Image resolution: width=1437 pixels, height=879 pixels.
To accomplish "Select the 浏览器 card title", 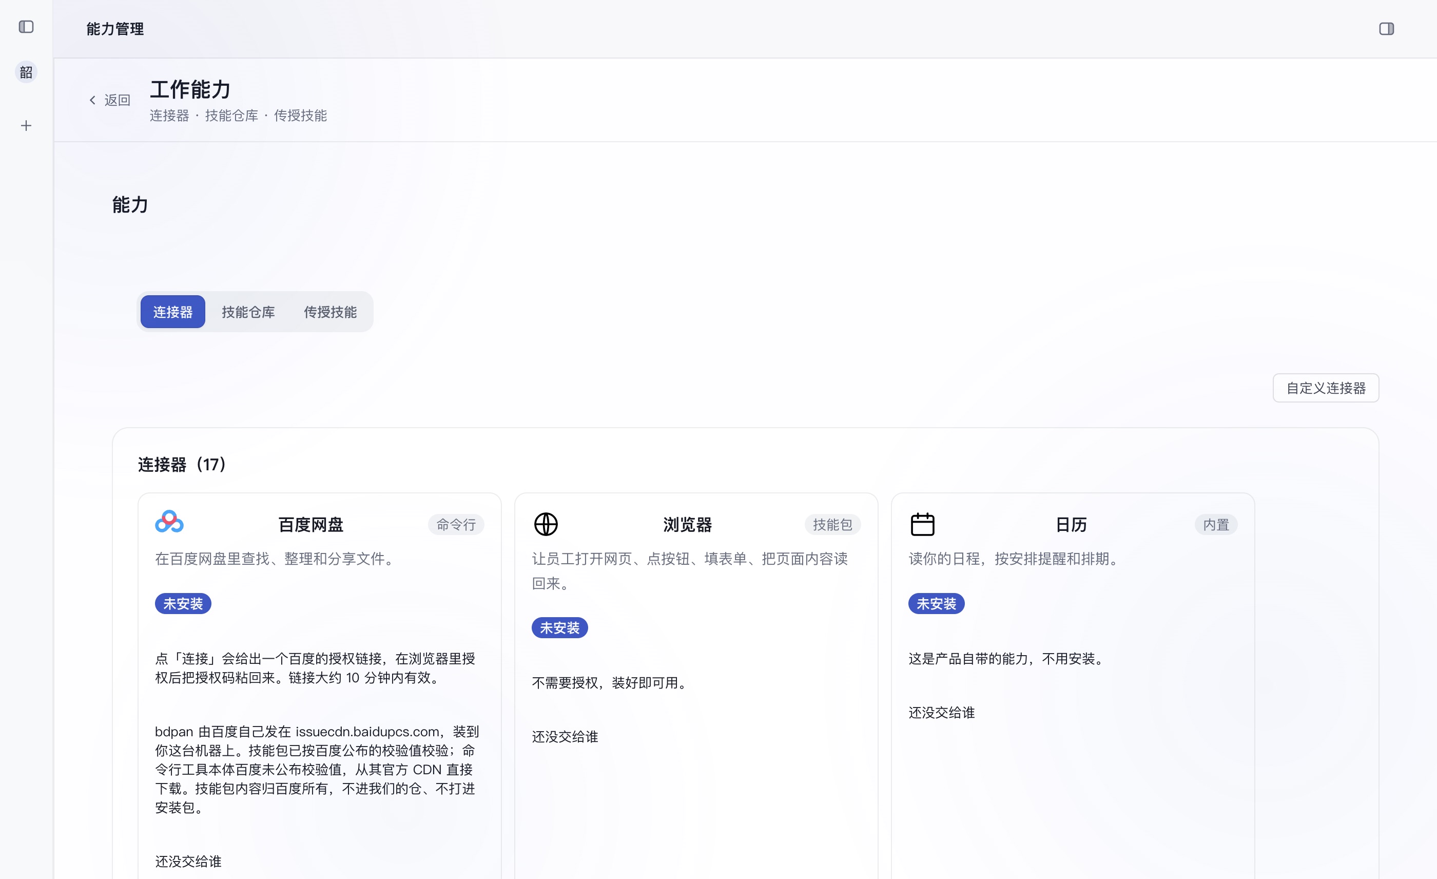I will click(688, 524).
